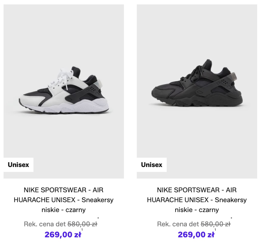This screenshot has height=245, width=261.
Task: Open the all-black Air Huarache sneaker photo
Action: (197, 91)
